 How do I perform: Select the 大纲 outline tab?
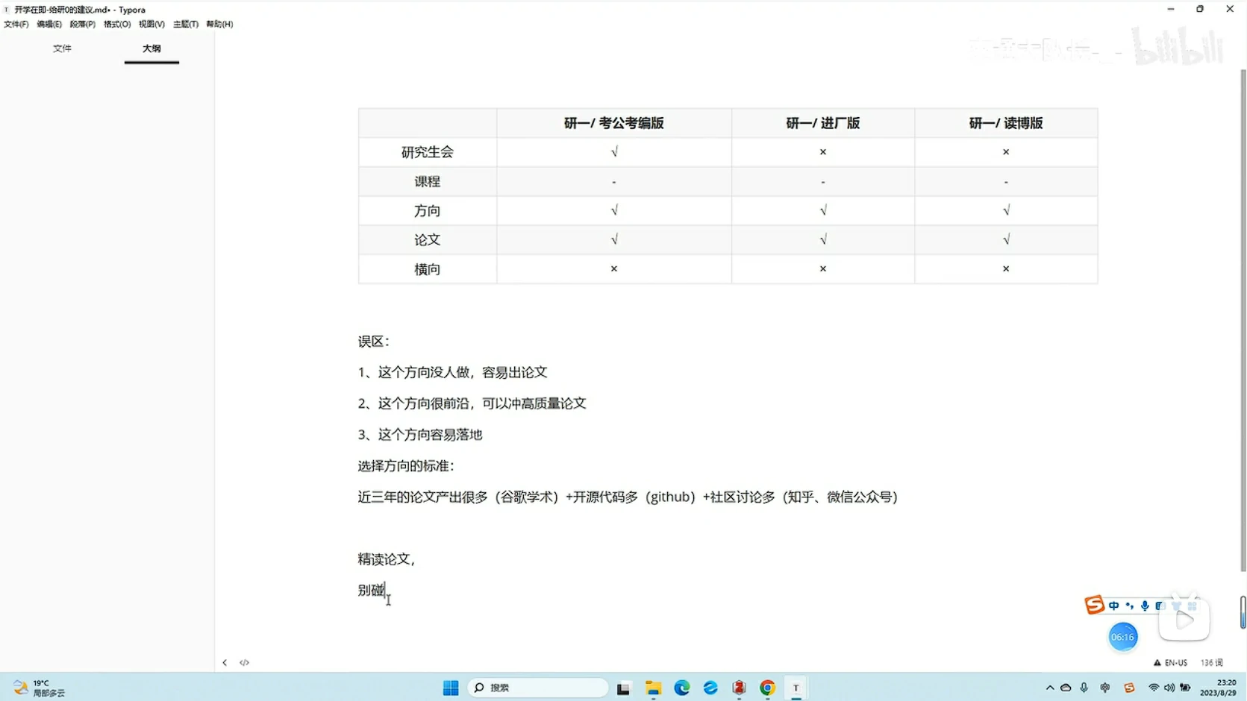point(151,48)
